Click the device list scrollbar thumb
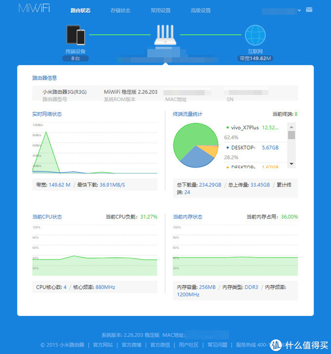The width and height of the screenshot is (331, 354). [x=292, y=135]
